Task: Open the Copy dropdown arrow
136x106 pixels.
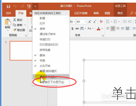Action: (x=25, y=25)
